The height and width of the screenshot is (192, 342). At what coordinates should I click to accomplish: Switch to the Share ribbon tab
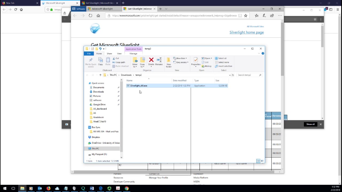(x=109, y=54)
